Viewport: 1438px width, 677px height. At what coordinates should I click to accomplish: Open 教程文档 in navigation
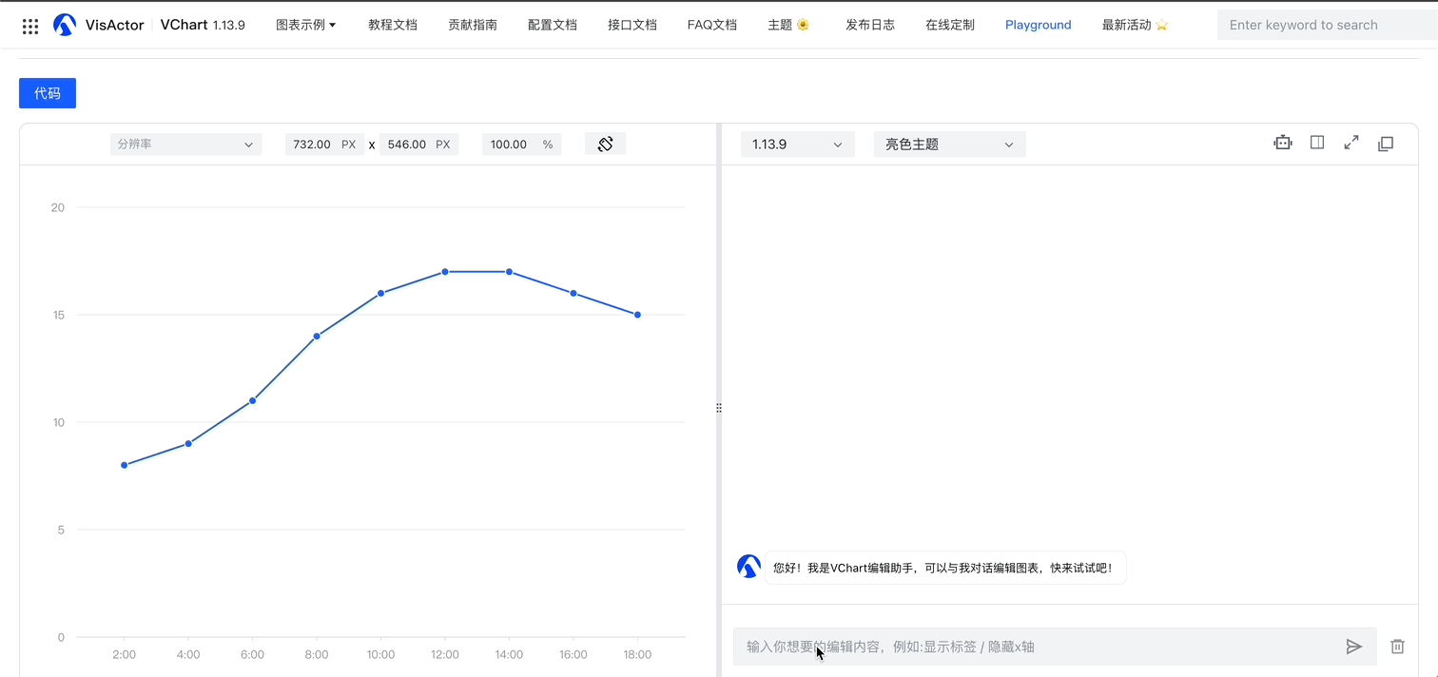pyautogui.click(x=393, y=25)
